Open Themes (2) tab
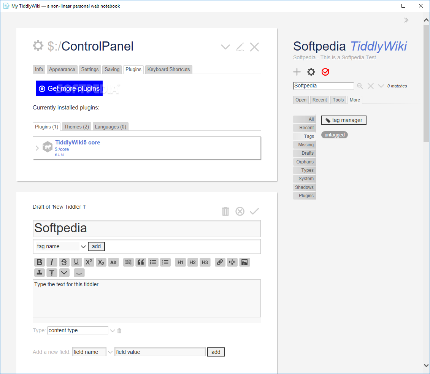 pyautogui.click(x=76, y=127)
